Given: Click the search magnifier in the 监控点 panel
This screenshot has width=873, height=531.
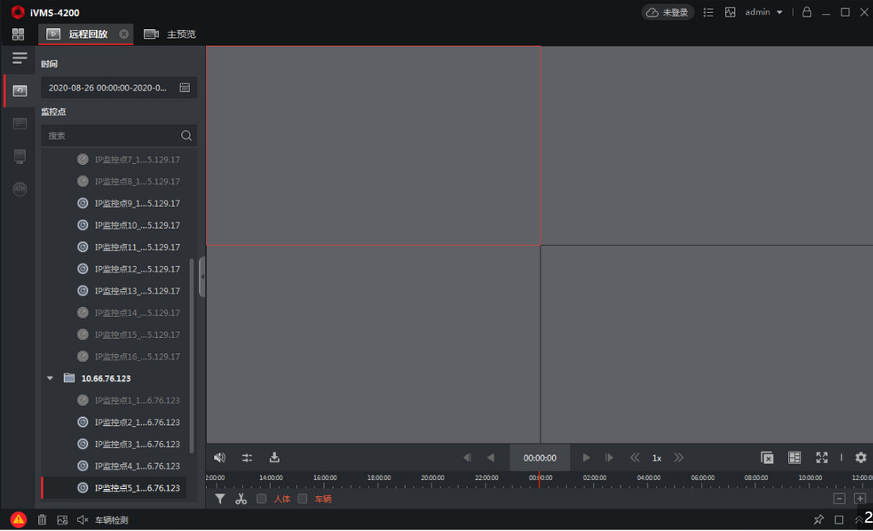Looking at the screenshot, I should 186,135.
